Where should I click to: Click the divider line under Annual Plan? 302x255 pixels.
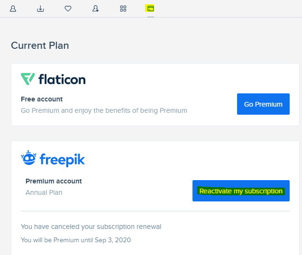click(x=155, y=211)
